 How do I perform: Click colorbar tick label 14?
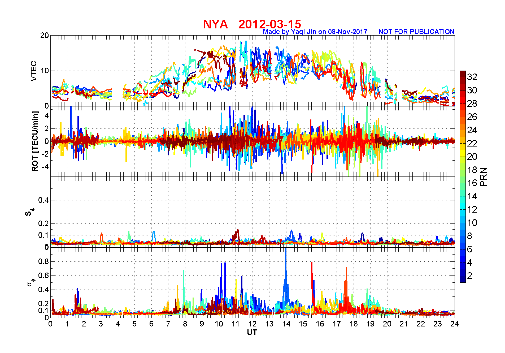(472, 196)
